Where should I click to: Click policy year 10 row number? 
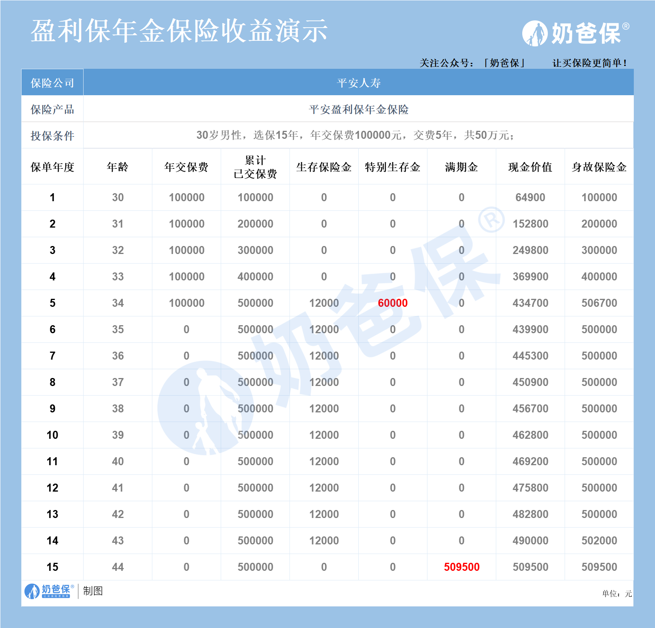click(52, 435)
